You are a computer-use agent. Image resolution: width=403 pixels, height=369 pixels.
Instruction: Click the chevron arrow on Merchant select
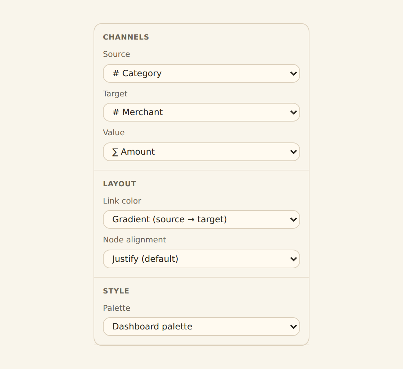click(293, 112)
